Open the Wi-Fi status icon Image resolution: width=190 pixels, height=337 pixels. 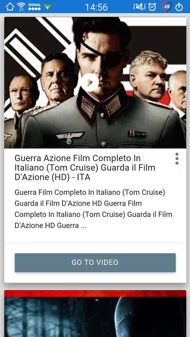pos(21,7)
